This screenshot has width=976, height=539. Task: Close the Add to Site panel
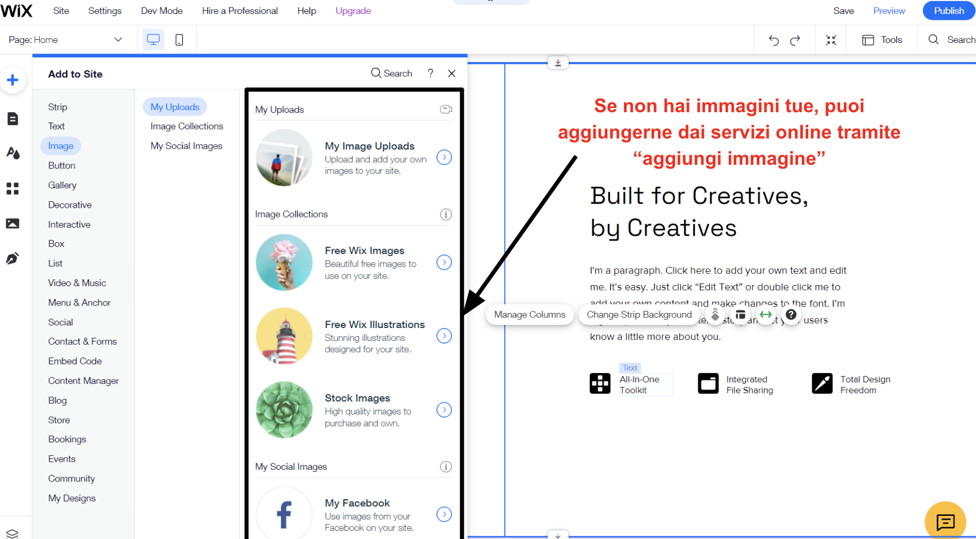pyautogui.click(x=451, y=73)
